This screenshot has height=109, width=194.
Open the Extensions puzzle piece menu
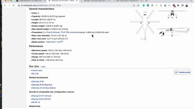(x=178, y=5)
